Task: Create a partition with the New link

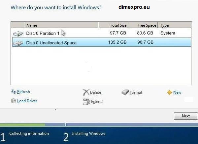Action: tap(177, 92)
